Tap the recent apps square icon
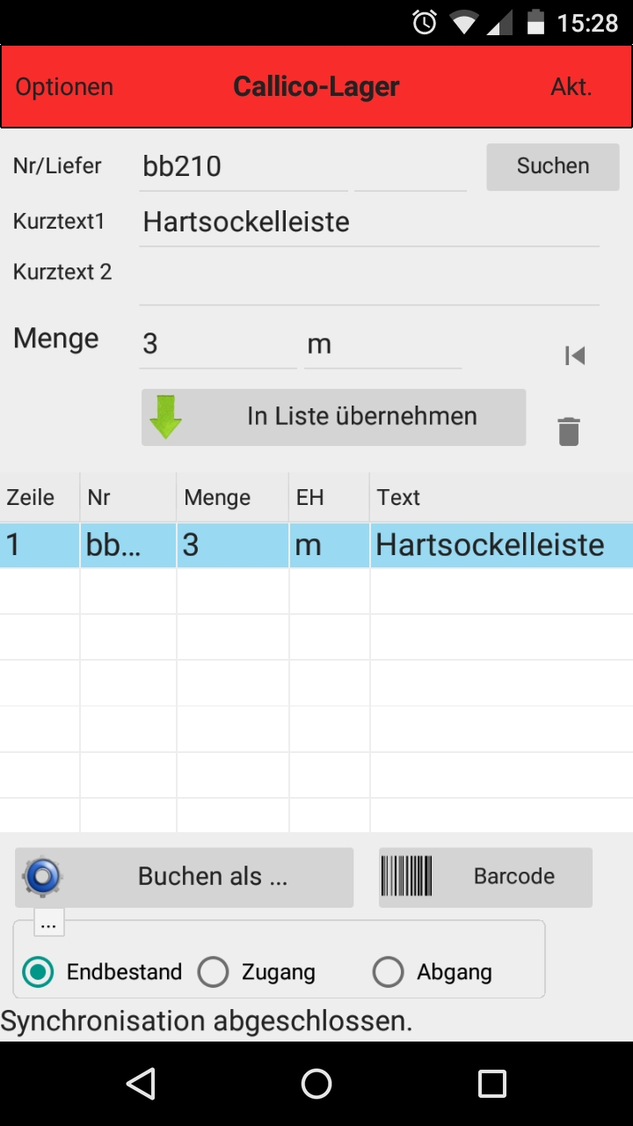Screen dimensions: 633x1126 tap(492, 1084)
